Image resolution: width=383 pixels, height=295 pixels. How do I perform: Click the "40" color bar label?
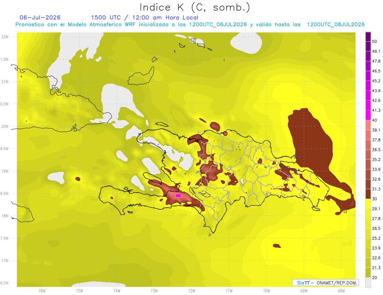point(375,120)
